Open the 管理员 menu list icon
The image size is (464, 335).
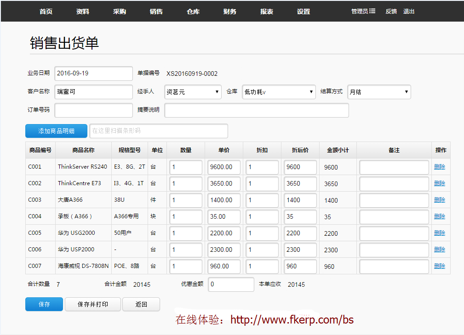pos(372,11)
